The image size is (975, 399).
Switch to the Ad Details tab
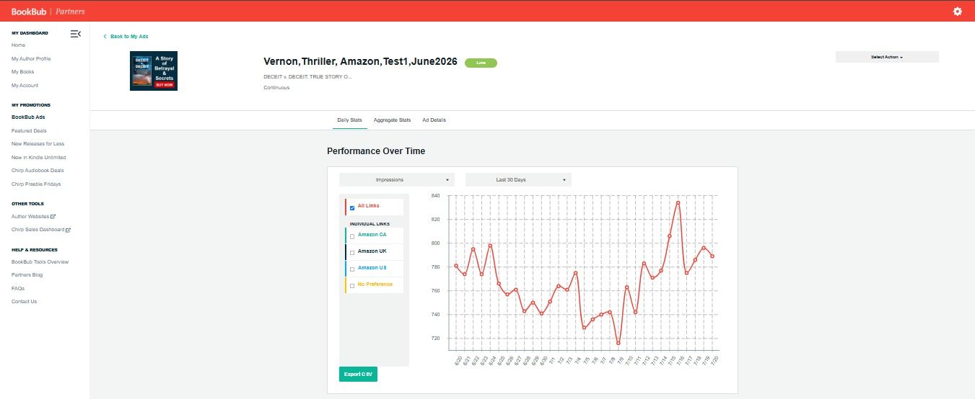tap(434, 120)
